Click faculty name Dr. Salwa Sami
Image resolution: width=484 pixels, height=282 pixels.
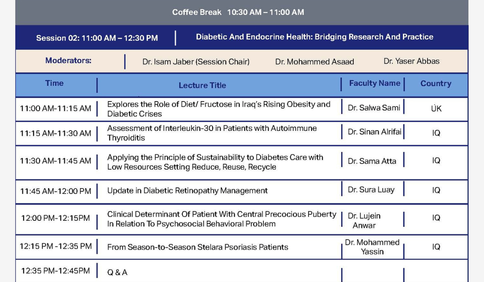374,108
